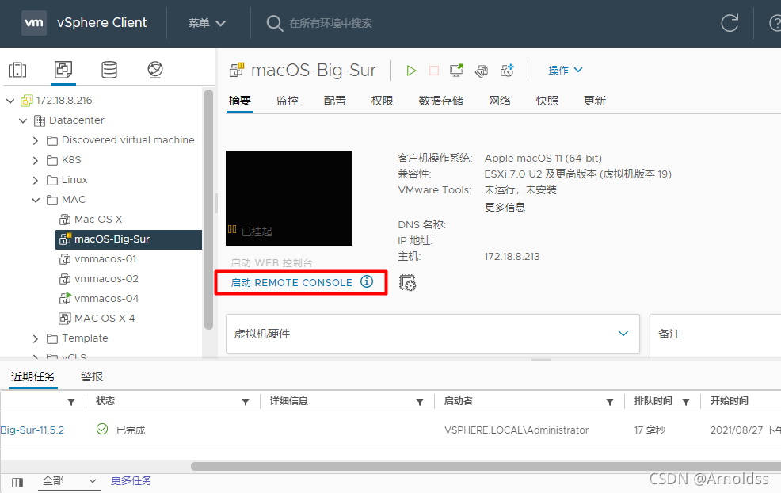Open the 172.18.8.213 host link
This screenshot has width=781, height=493.
click(512, 257)
